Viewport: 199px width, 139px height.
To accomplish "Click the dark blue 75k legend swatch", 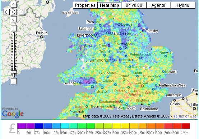I will [39, 126].
